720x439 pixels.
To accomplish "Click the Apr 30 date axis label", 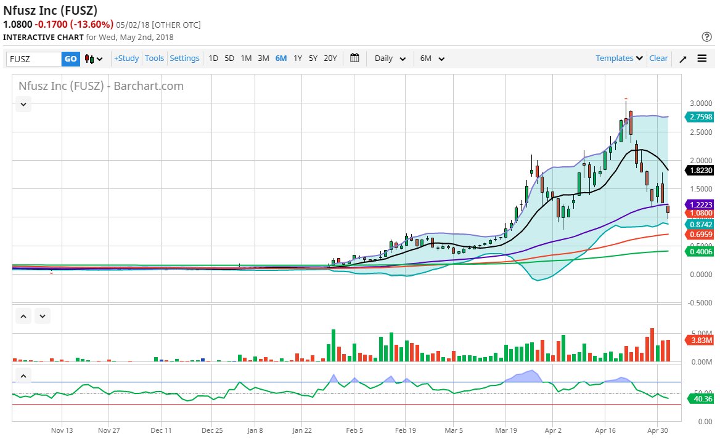I will coord(658,430).
